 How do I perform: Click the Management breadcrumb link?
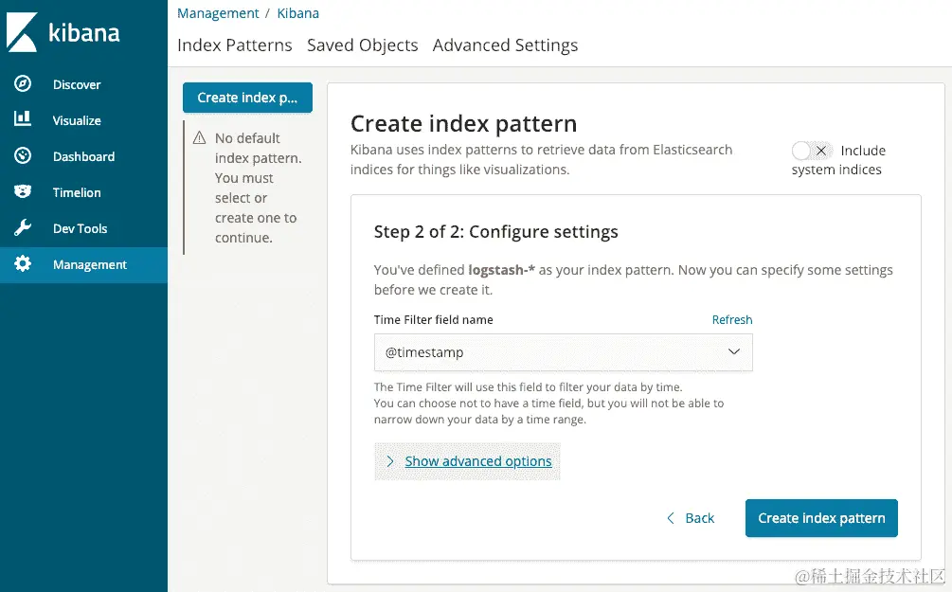[218, 13]
